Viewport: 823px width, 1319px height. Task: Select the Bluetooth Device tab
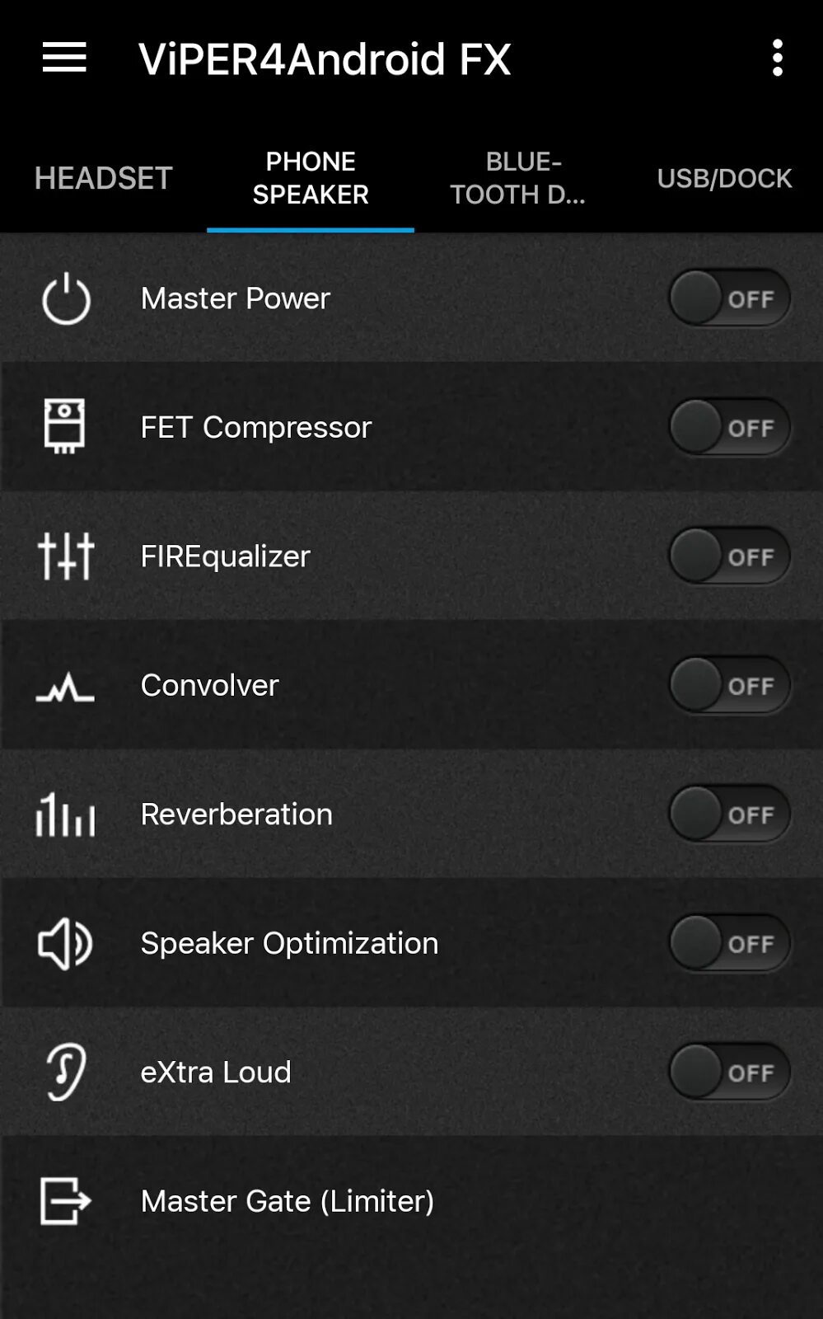(x=517, y=178)
